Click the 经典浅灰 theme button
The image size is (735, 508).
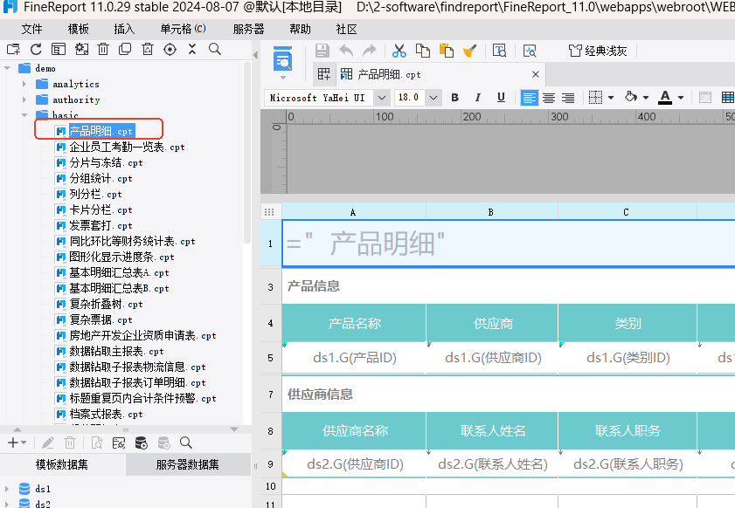point(598,51)
